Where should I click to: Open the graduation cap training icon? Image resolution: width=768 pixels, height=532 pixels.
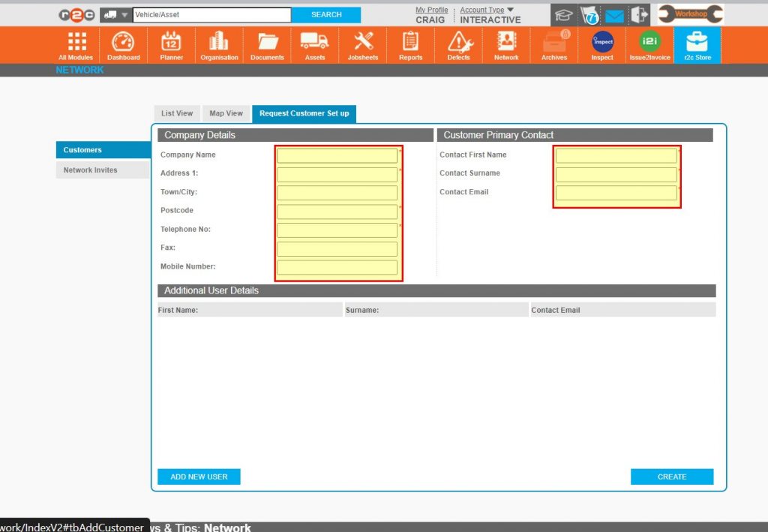[x=563, y=14]
